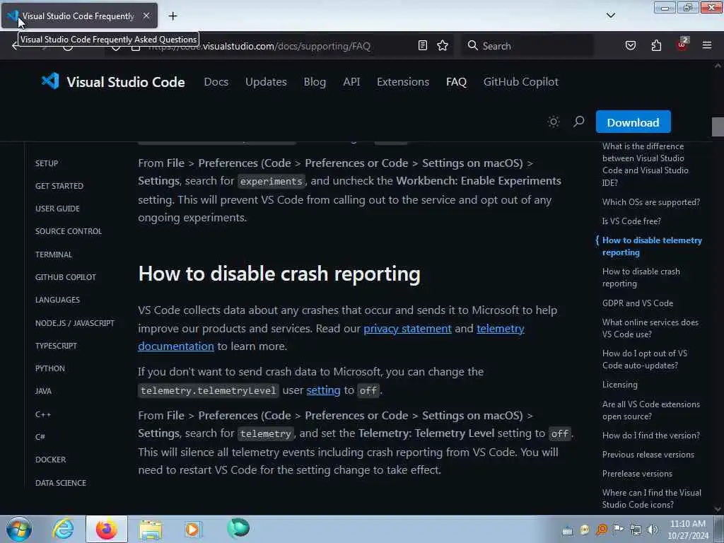Bookmark this page with the star icon
Viewport: 724px width, 543px height.
(443, 45)
